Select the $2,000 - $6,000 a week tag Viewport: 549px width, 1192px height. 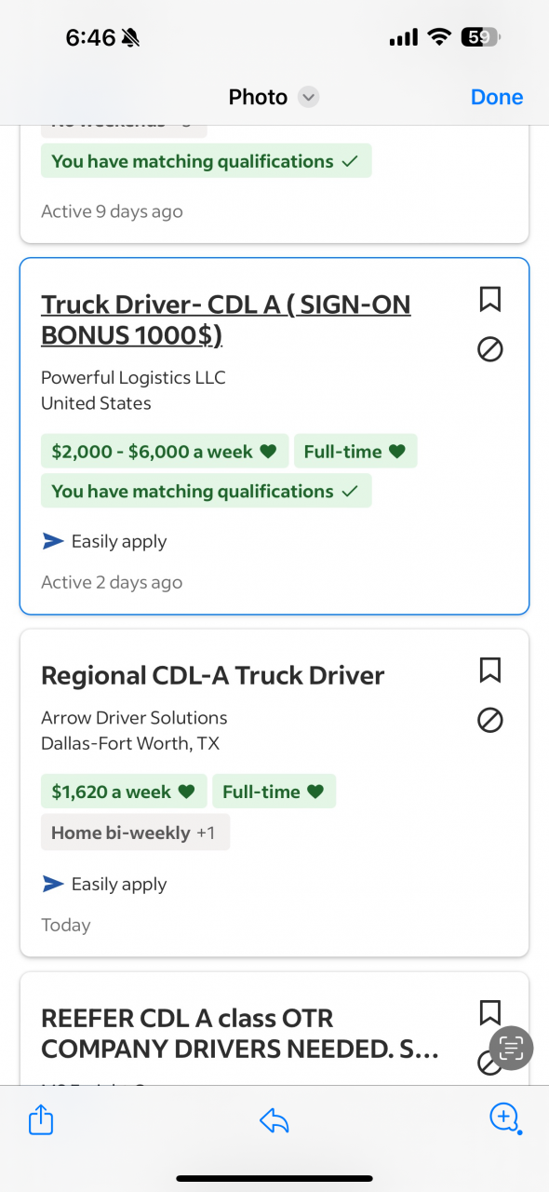[165, 452]
